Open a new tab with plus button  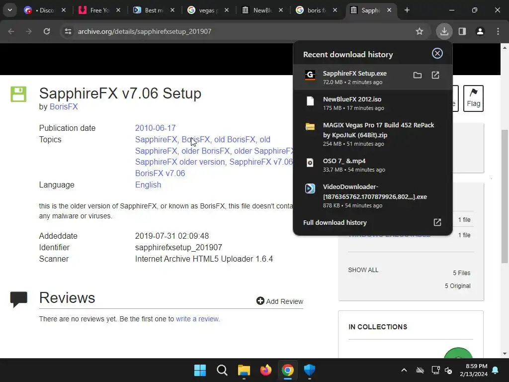click(407, 10)
